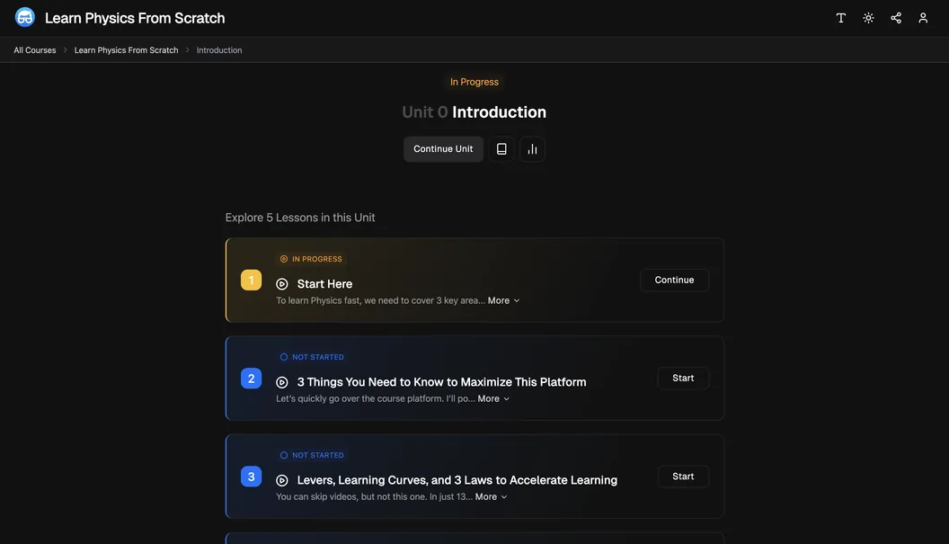The width and height of the screenshot is (949, 544).
Task: Click Explore 5 Lessons in this Unit text
Action: point(300,218)
